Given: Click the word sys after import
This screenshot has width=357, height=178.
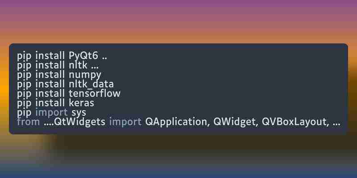Looking at the screenshot, I should [x=79, y=113].
